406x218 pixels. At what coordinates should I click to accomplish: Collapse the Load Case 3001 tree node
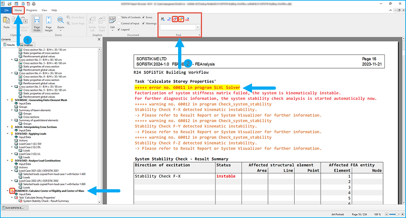12,171
